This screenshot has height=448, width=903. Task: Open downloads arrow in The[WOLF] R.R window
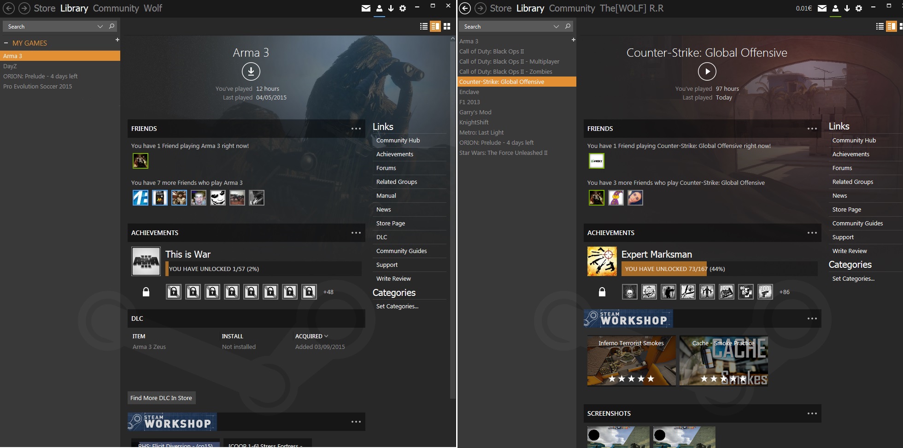[847, 8]
